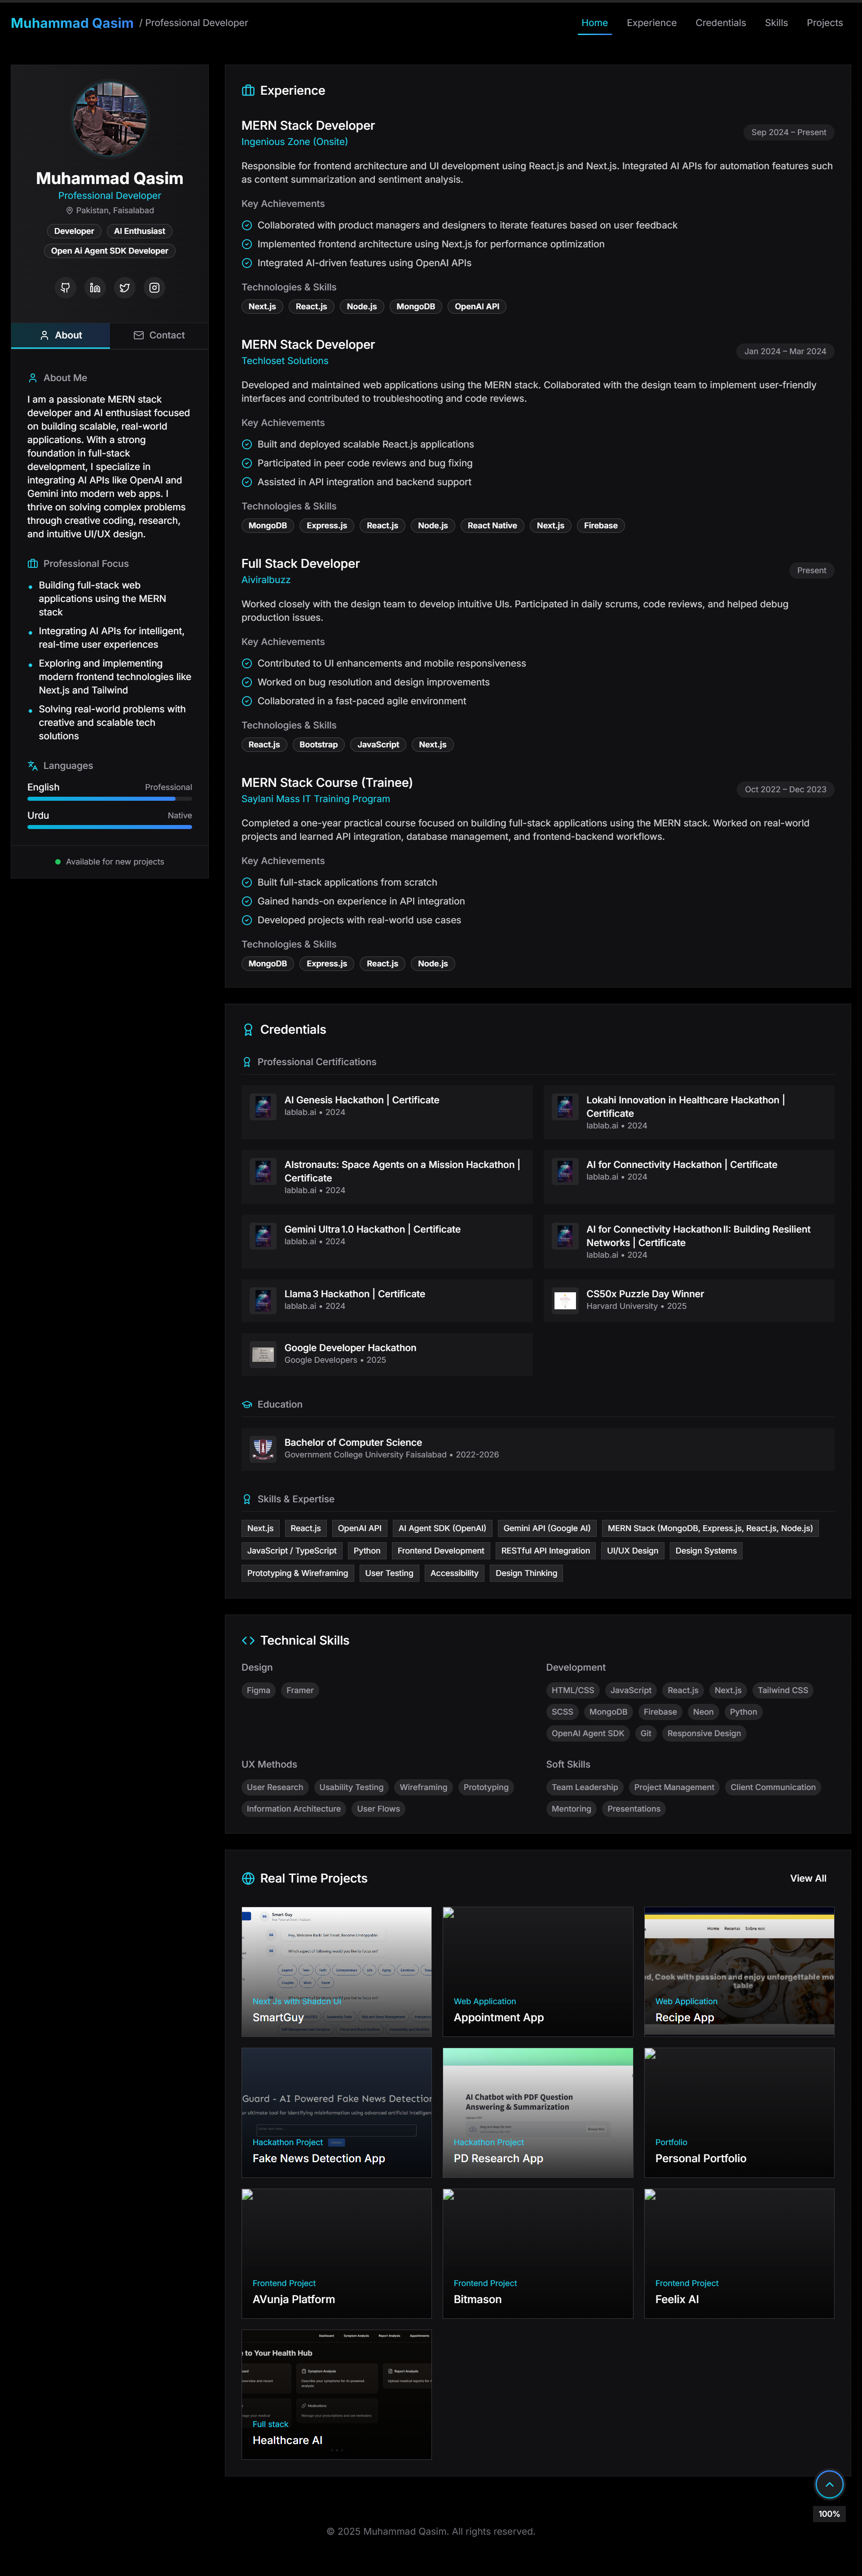Click the award icon beside Credentials heading
862x2576 pixels.
tap(248, 1030)
